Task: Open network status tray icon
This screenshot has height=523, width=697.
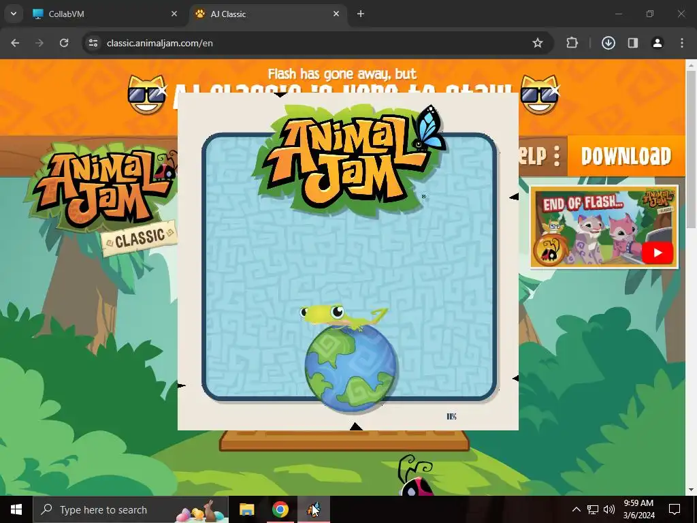Action: 593,509
